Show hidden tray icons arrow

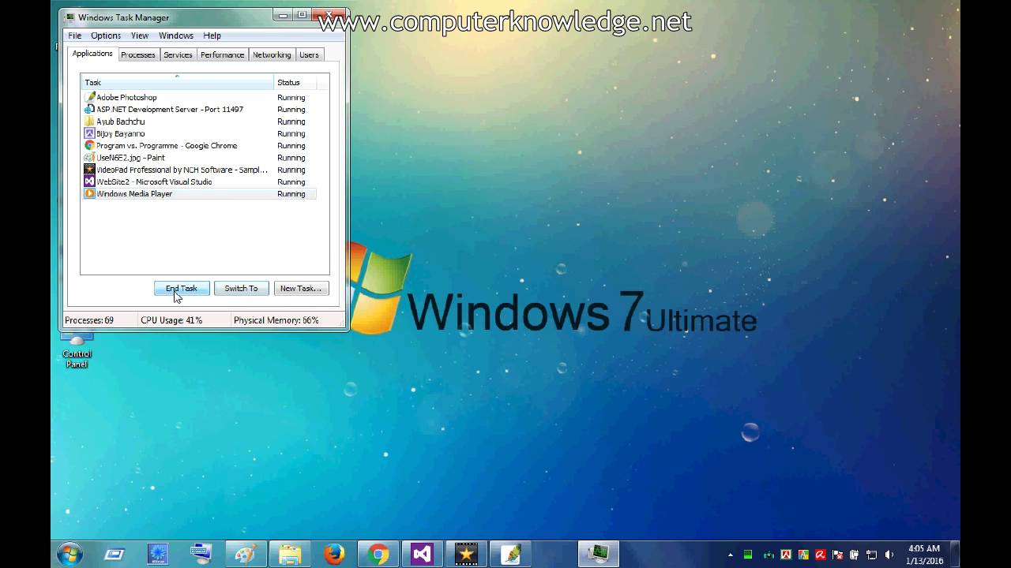click(x=731, y=555)
